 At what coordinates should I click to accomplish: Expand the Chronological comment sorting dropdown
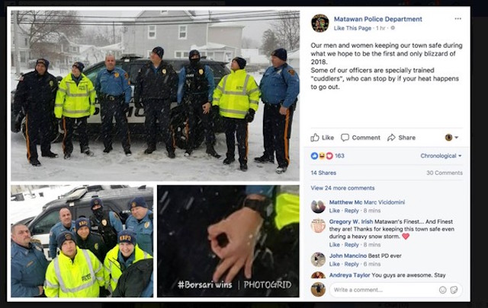tap(441, 156)
